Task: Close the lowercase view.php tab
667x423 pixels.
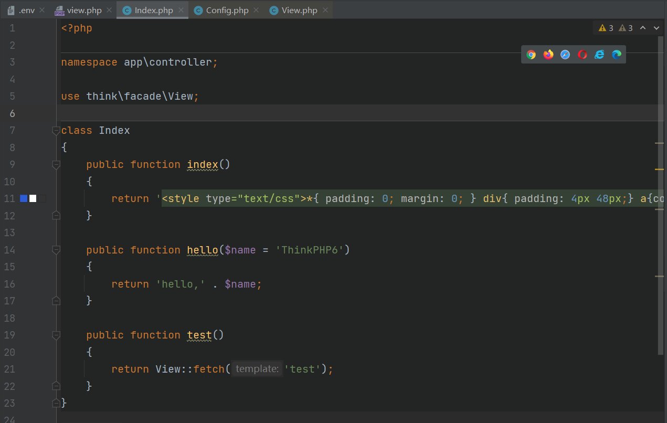Action: (109, 10)
